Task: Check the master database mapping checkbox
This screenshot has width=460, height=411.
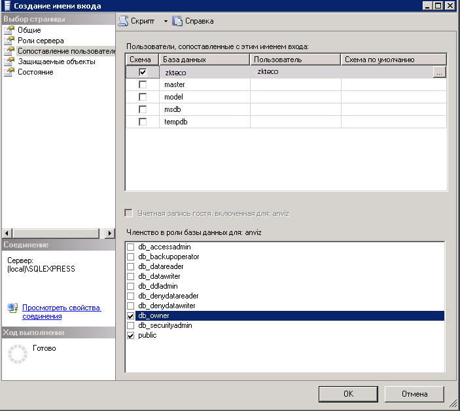Action: 143,84
